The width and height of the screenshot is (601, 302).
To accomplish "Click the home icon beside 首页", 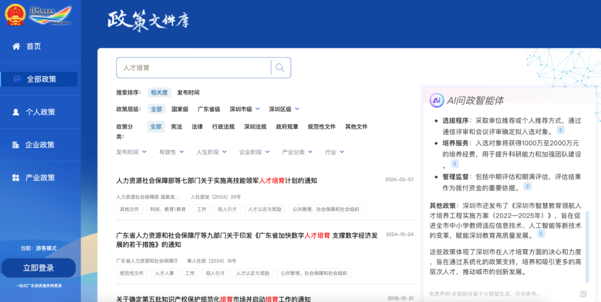I will click(x=16, y=47).
